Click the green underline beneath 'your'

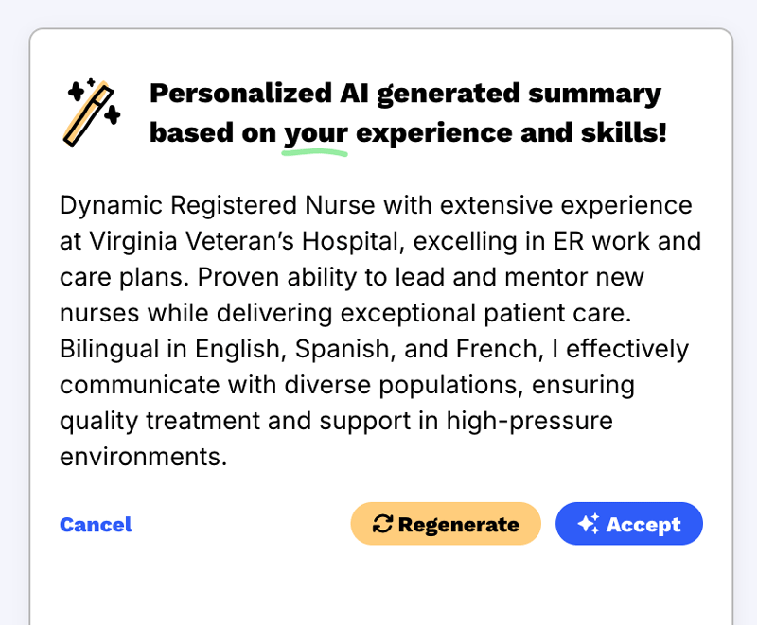[x=315, y=151]
